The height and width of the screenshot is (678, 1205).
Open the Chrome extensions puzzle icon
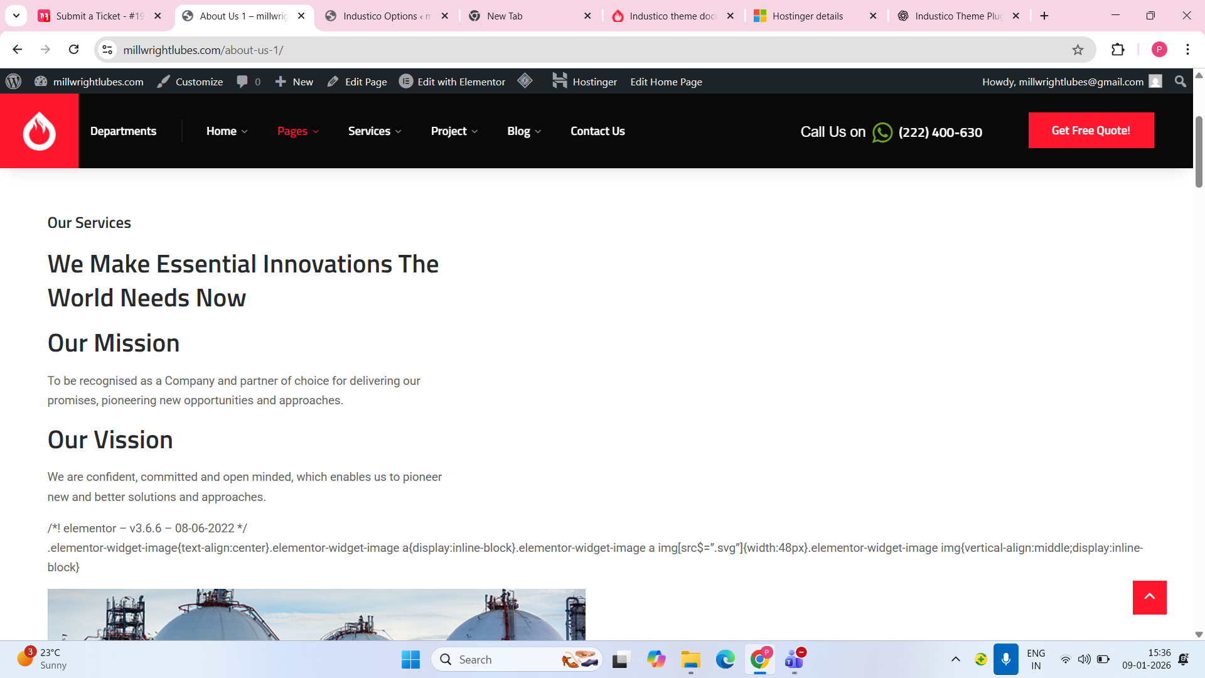1118,50
